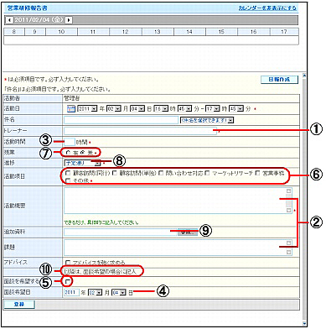The image size is (326, 329).
Task: Check 顧客訪問(単独) activity item
Action: [115, 173]
